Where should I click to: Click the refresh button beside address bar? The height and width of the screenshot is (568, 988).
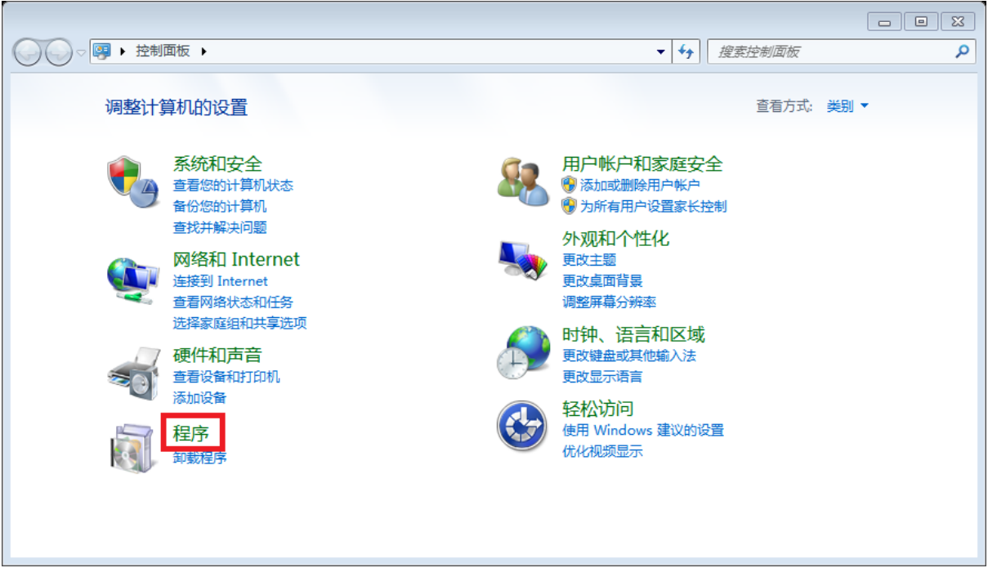tap(686, 51)
